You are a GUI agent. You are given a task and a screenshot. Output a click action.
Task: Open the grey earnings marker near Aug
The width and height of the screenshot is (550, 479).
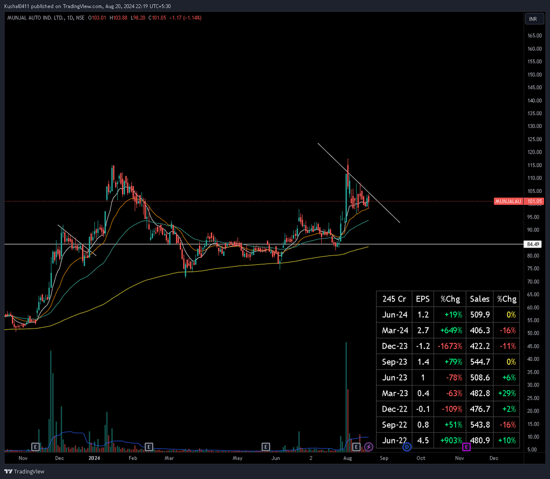[x=357, y=446]
